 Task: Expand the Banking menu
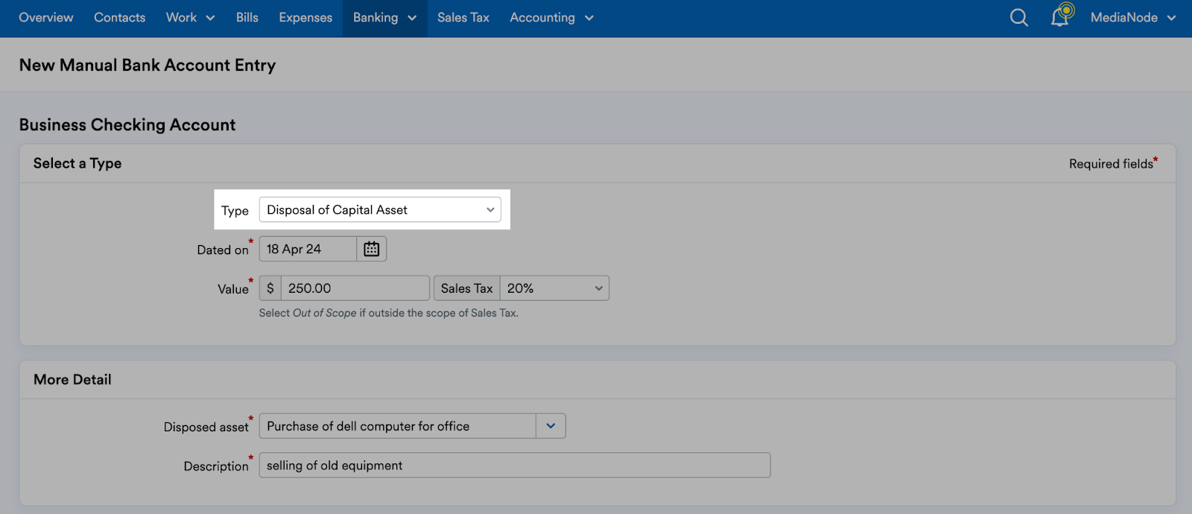(384, 17)
